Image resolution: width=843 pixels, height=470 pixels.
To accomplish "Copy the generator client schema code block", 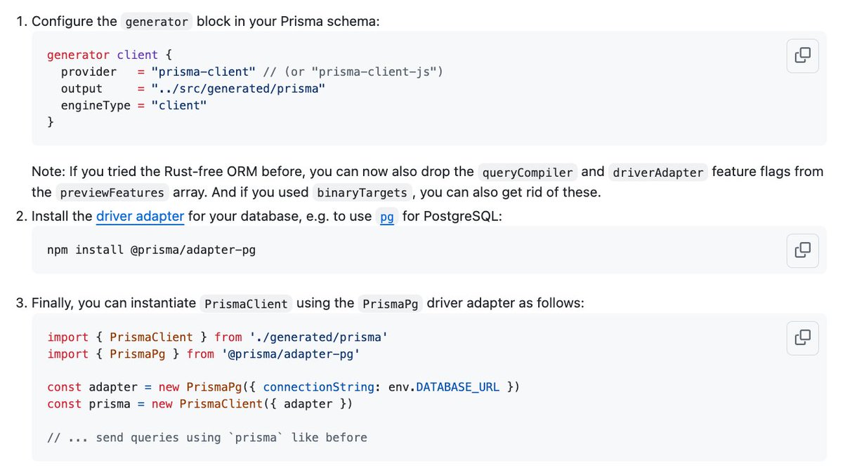I will point(802,55).
